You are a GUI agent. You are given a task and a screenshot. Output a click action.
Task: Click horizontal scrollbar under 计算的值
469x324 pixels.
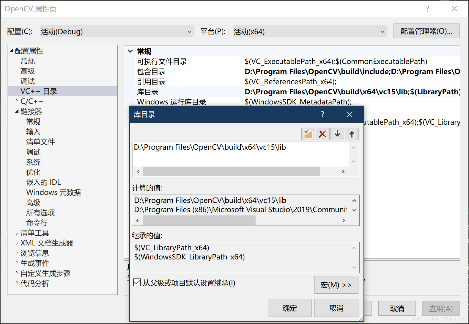(199, 220)
